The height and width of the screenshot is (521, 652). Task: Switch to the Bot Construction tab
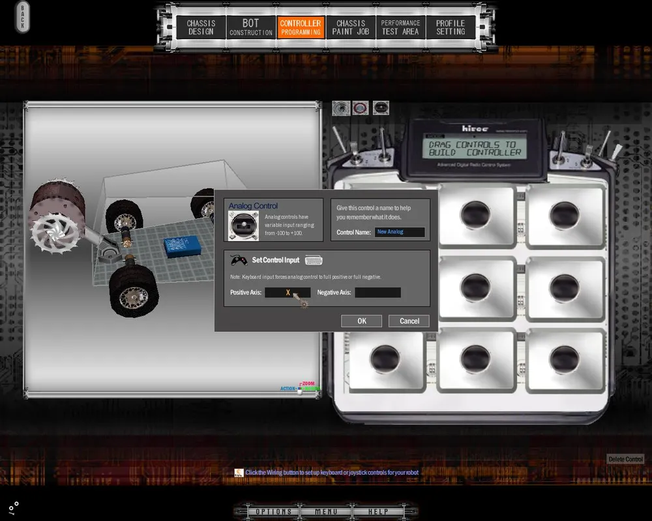pos(251,27)
